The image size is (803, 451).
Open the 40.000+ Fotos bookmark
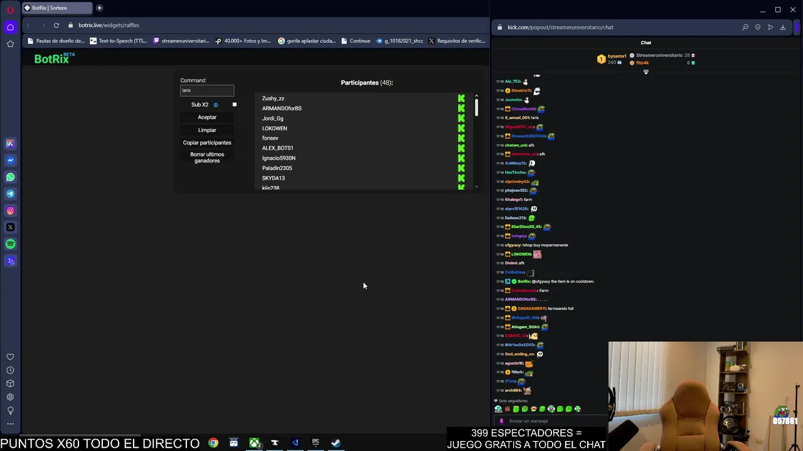(243, 41)
